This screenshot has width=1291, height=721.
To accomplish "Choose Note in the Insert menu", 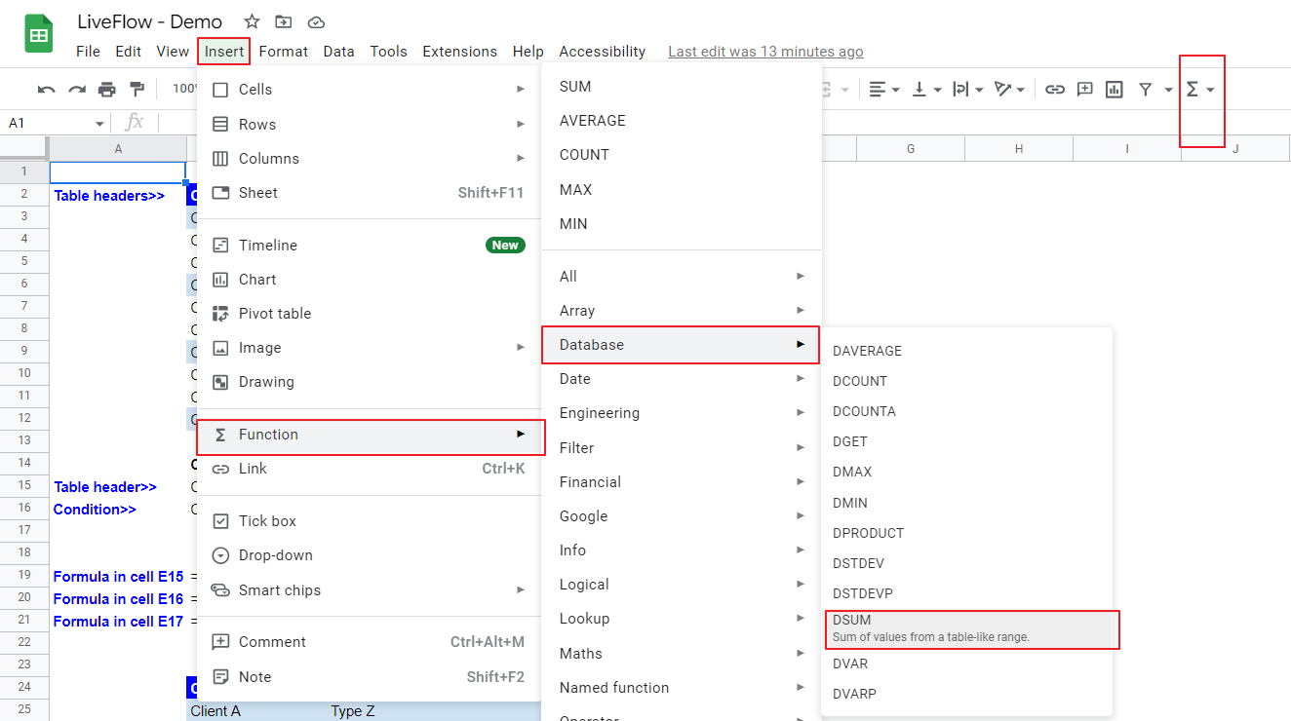I will coord(369,677).
